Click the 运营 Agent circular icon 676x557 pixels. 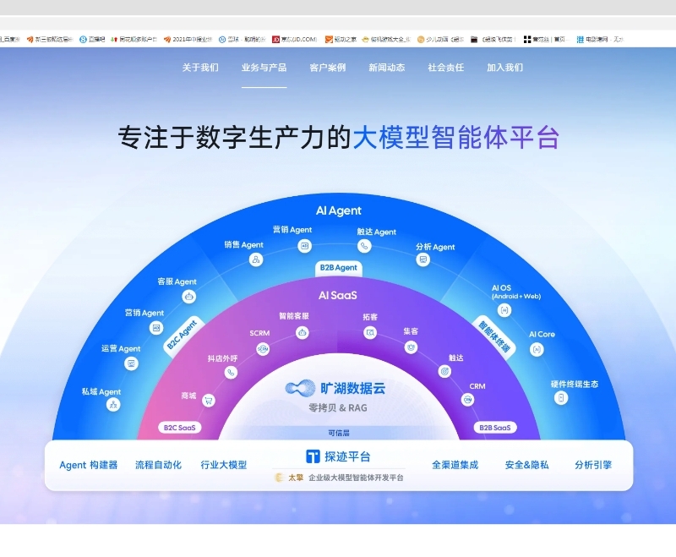point(131,363)
